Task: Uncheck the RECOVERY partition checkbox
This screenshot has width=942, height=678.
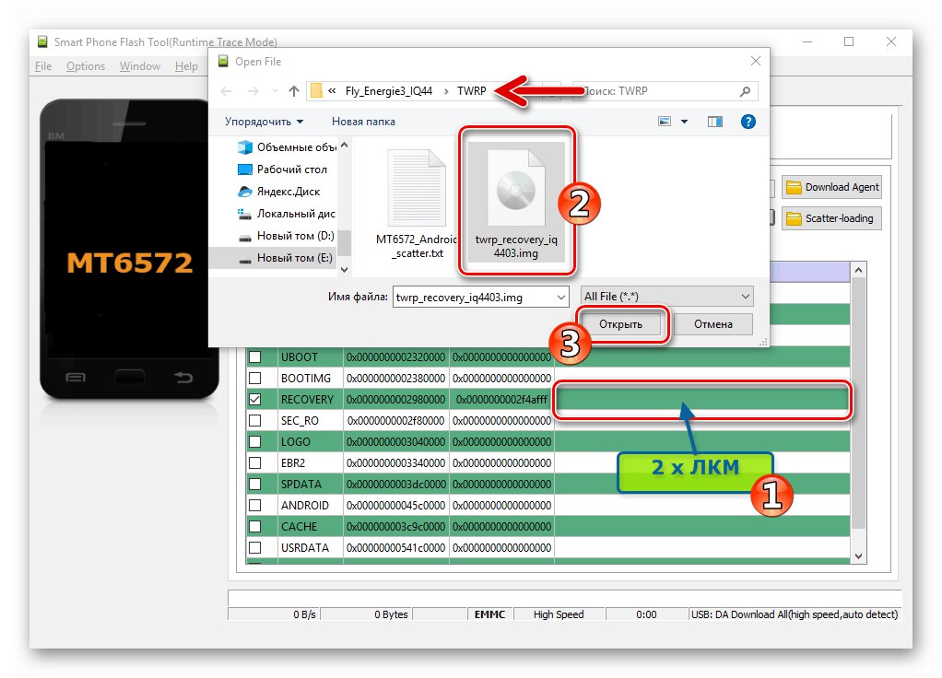Action: coord(254,400)
